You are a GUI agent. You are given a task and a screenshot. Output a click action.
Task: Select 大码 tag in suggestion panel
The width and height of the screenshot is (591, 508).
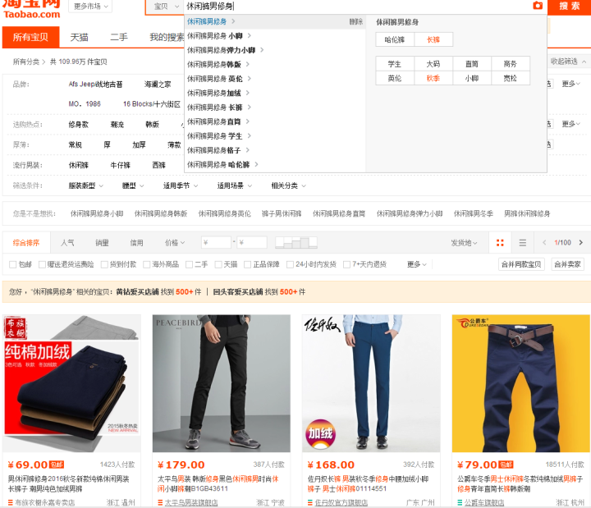pos(433,64)
